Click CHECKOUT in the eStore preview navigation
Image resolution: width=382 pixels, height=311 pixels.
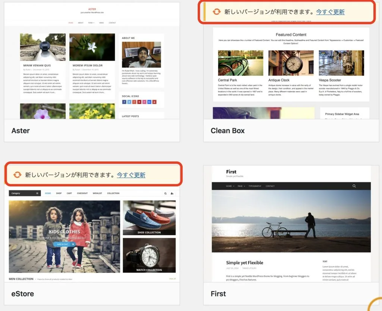82,193
